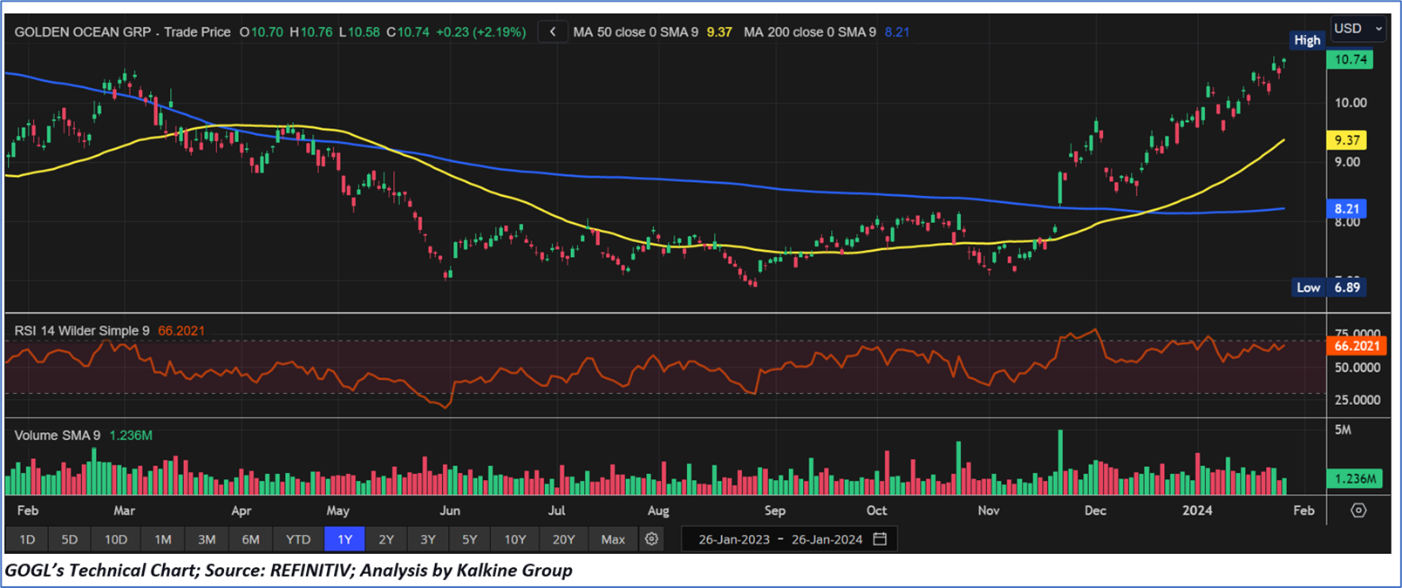Viewport: 1402px width, 588px height.
Task: Select the 10D time range
Action: 116,539
